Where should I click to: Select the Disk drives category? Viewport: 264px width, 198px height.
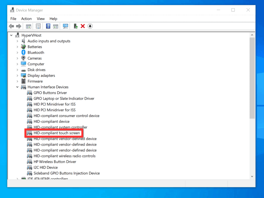[x=37, y=70]
